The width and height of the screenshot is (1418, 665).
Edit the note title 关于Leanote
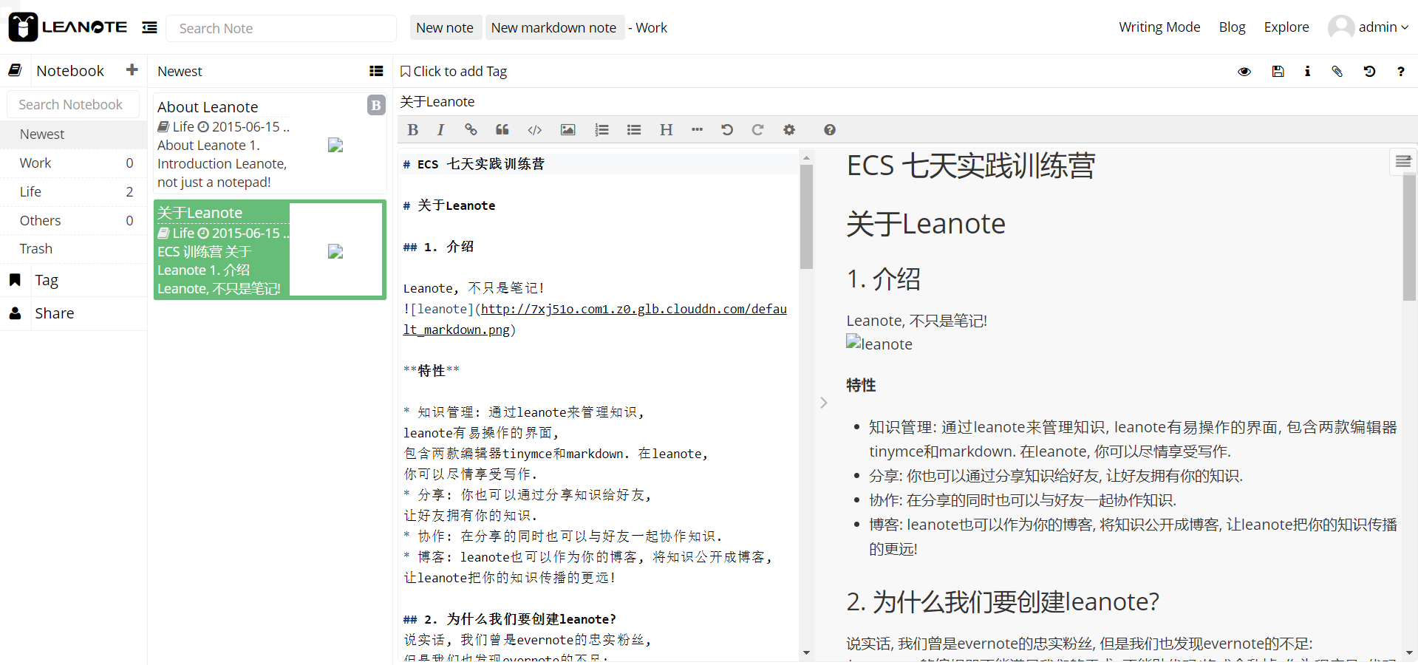(x=437, y=102)
